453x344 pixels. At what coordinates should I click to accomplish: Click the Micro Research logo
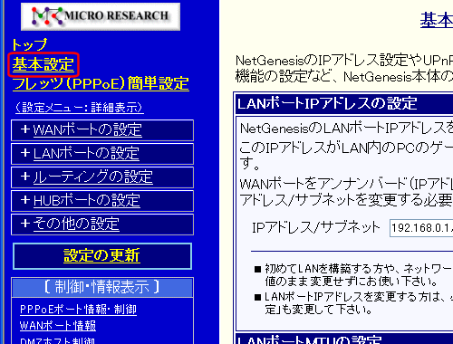[x=101, y=16]
